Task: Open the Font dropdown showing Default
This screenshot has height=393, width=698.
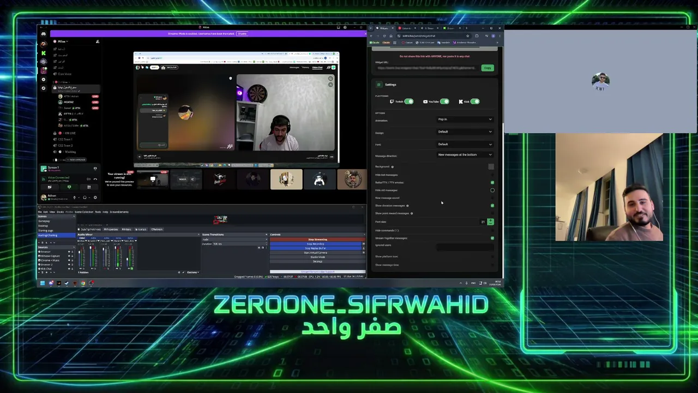Action: pos(465,144)
